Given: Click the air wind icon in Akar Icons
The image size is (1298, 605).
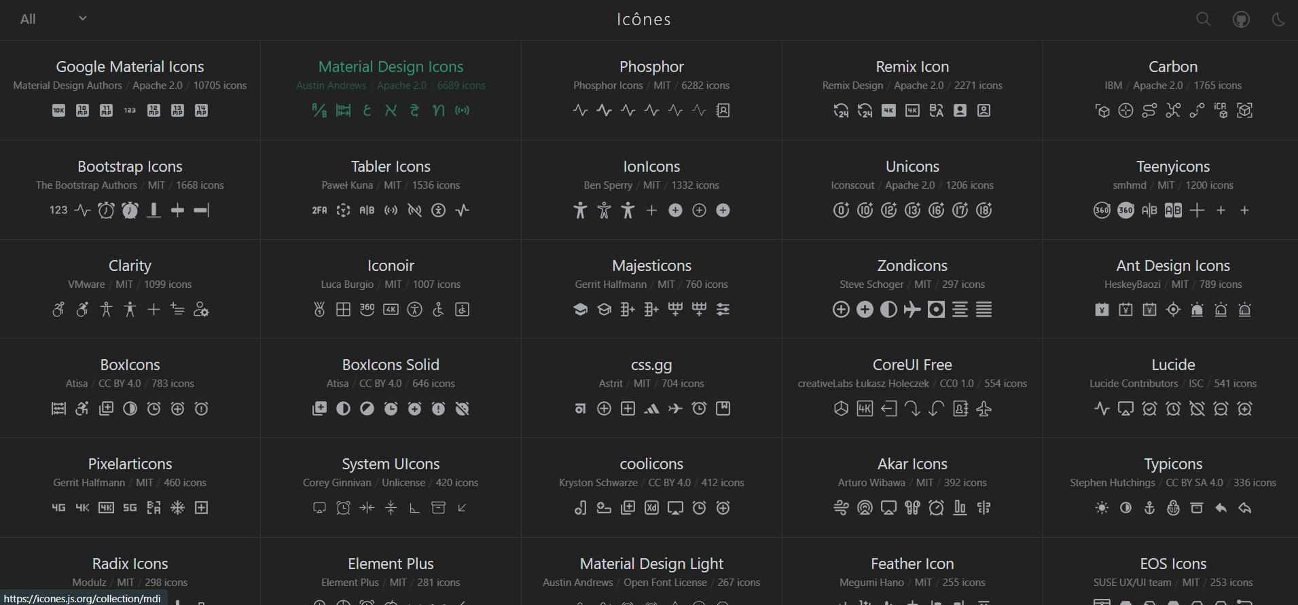Looking at the screenshot, I should coord(841,508).
